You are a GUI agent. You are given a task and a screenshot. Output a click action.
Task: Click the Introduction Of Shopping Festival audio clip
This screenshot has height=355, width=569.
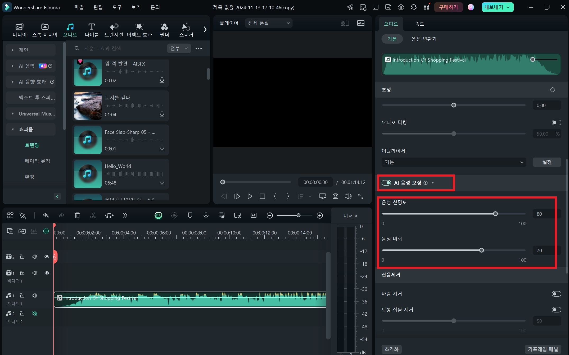pos(189,298)
